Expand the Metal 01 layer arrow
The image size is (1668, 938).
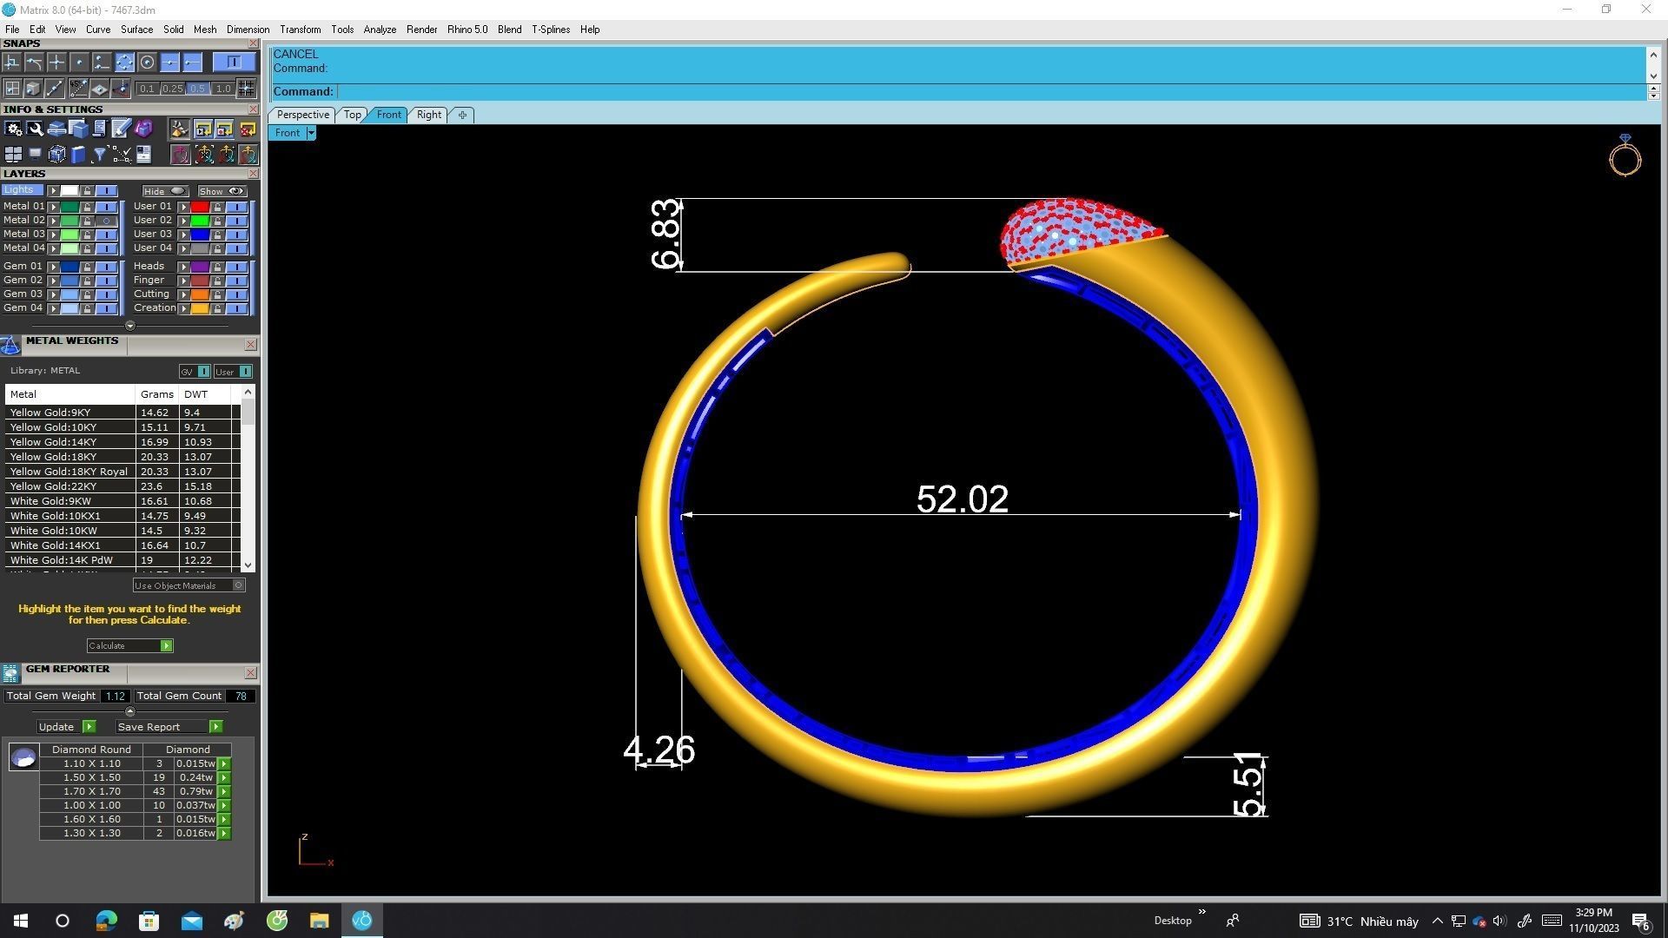click(x=54, y=207)
